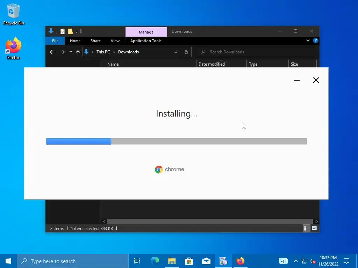Screen dimensions: 358x268
Task: Click the Properties quick access icon in Explorer
Action: [62, 31]
